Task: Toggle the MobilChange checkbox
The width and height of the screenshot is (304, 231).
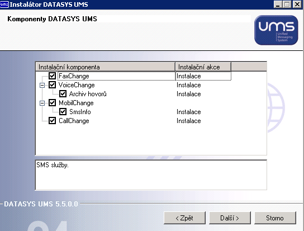Action: (52, 103)
